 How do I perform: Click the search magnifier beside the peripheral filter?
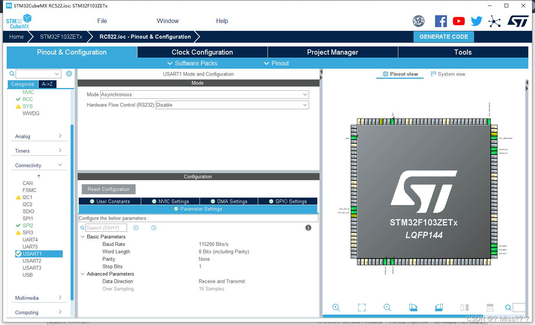(x=12, y=74)
